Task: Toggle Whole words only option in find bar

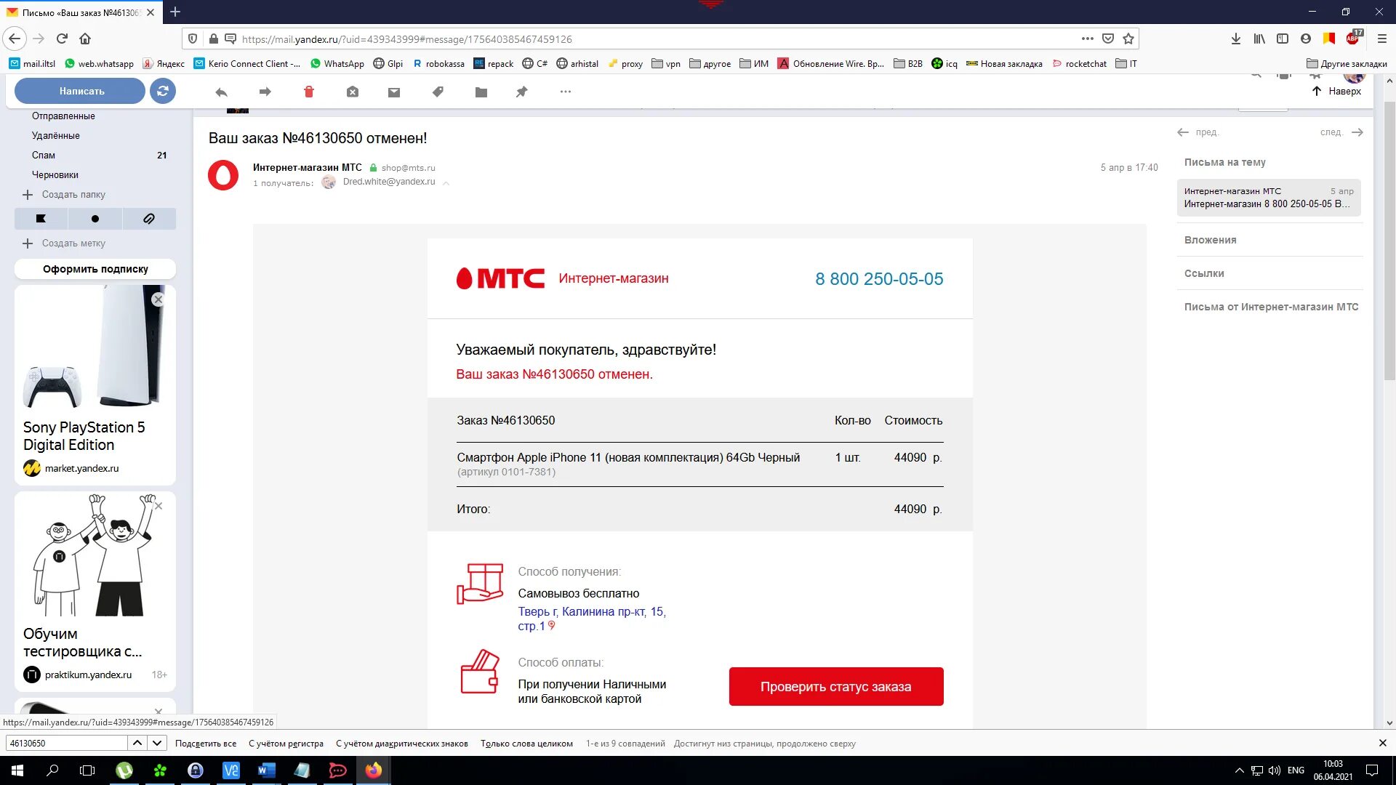Action: (x=526, y=744)
